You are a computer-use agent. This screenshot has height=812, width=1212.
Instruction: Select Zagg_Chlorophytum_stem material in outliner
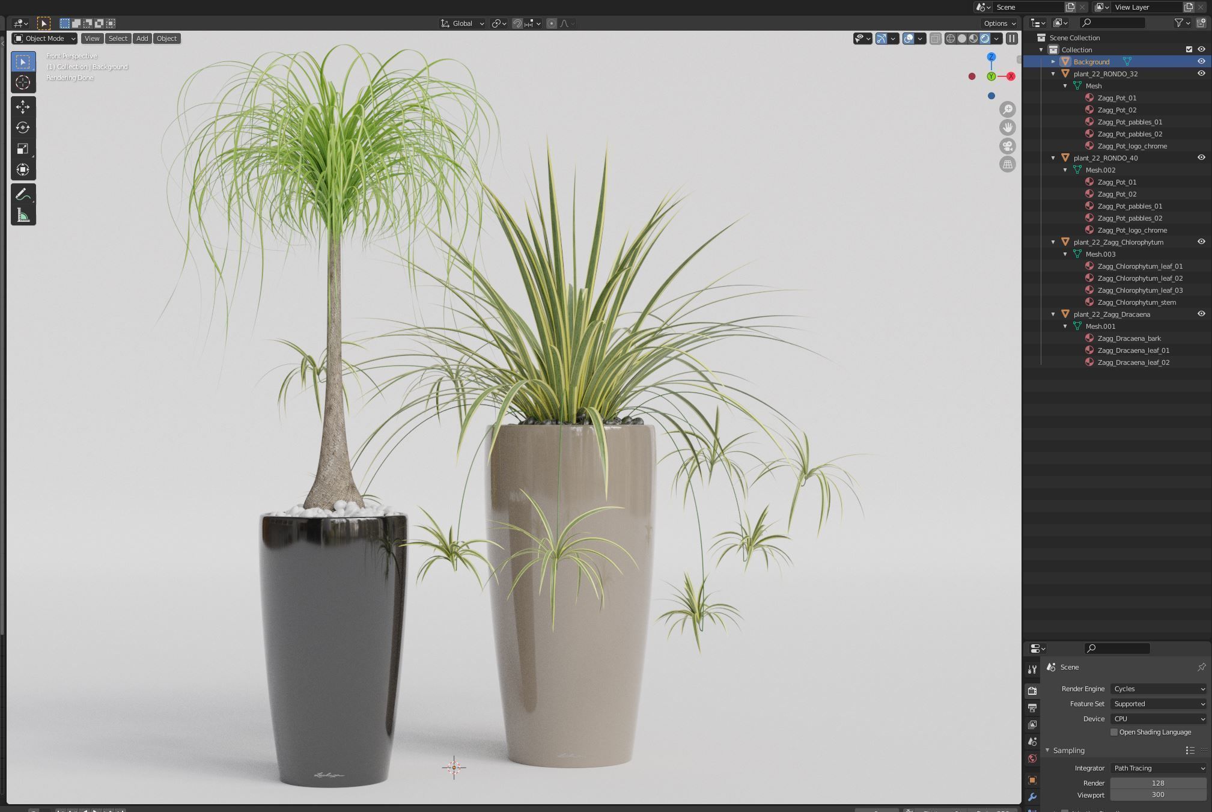click(x=1136, y=302)
